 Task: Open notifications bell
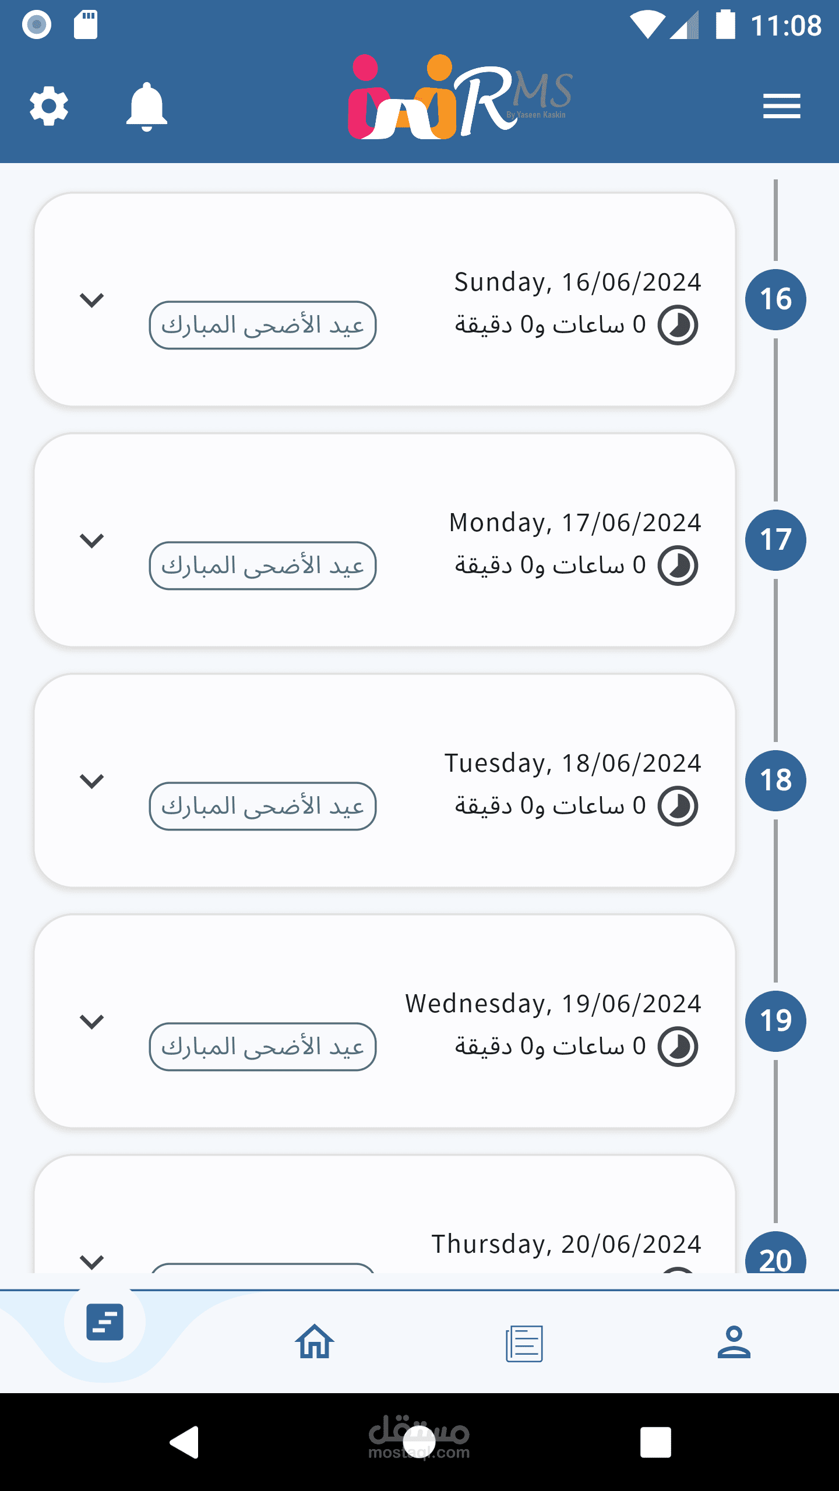[x=147, y=107]
